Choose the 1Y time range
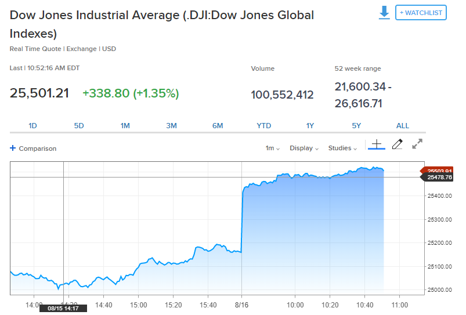The width and height of the screenshot is (466, 315). pyautogui.click(x=310, y=126)
